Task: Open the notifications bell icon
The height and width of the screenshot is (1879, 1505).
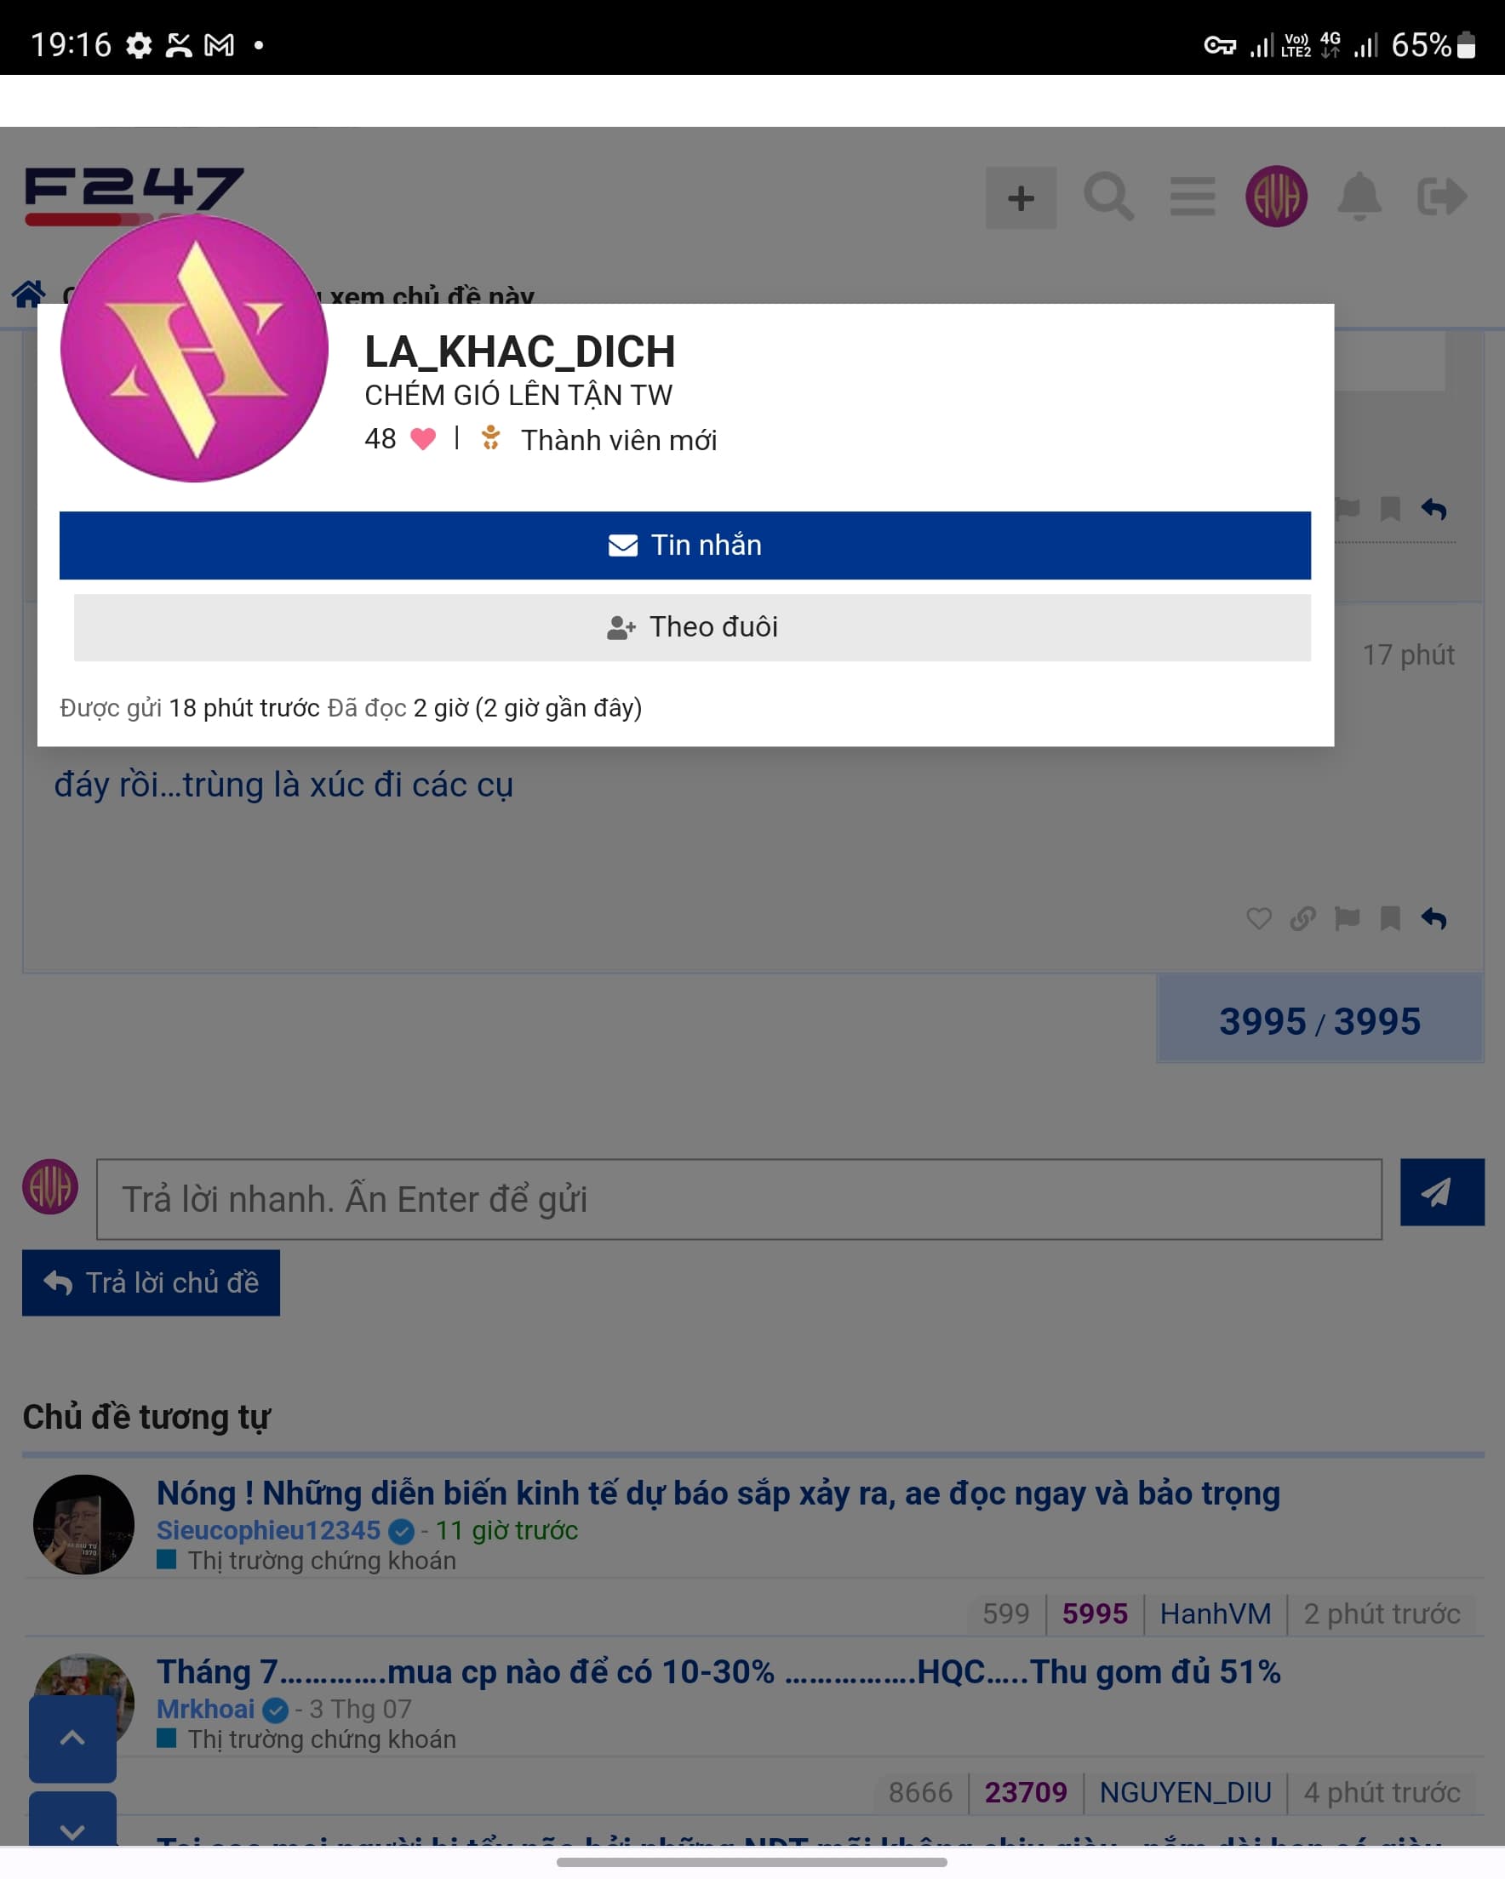Action: [x=1359, y=197]
